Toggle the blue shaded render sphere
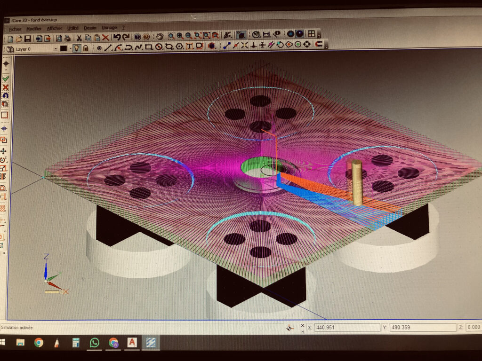482x361 pixels. pyautogui.click(x=290, y=34)
